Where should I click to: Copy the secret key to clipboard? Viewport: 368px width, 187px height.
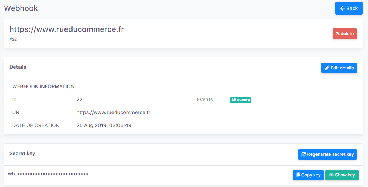308,175
